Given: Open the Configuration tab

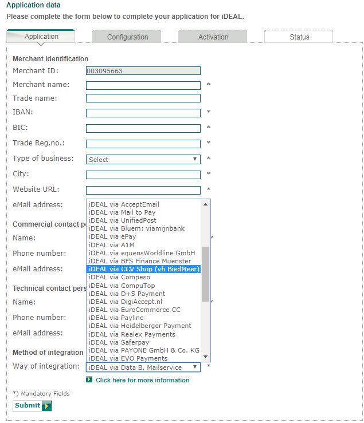Looking at the screenshot, I should pyautogui.click(x=127, y=37).
